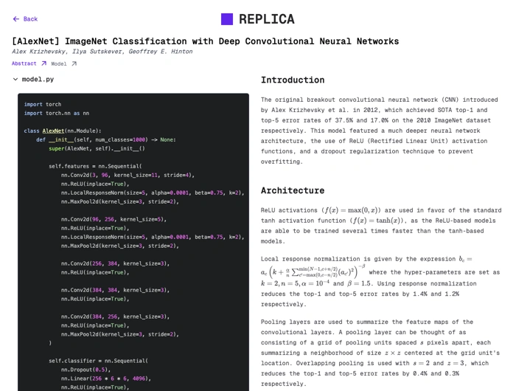Click the underlined AlexNet class name in code
Image resolution: width=516 pixels, height=391 pixels.
pos(53,131)
